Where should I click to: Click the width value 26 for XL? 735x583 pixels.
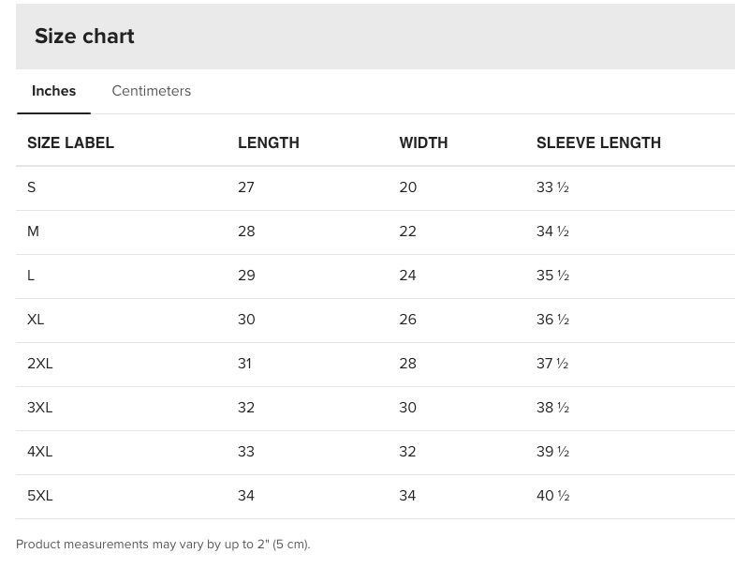tap(407, 320)
